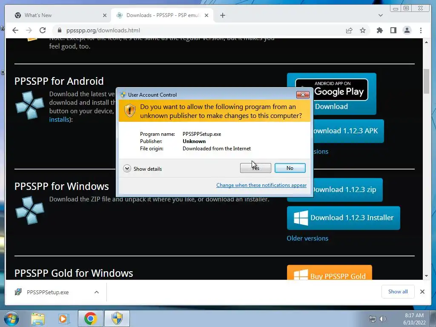
Task: Click the network tray icon
Action: (372, 319)
